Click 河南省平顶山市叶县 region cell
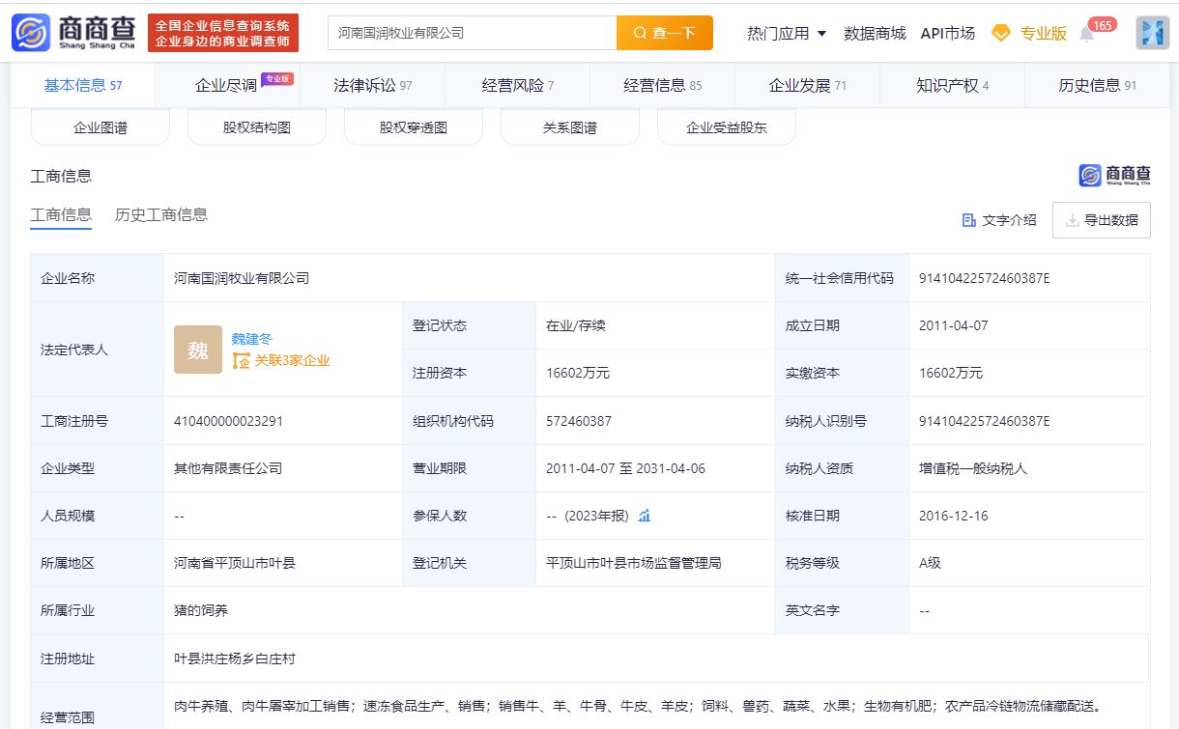Image resolution: width=1179 pixels, height=729 pixels. tap(235, 563)
